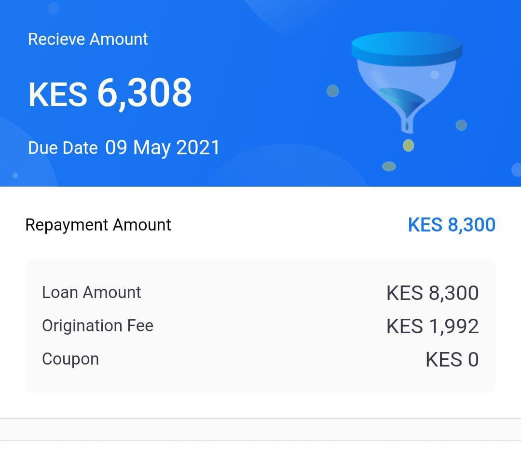521x462 pixels.
Task: Click the teal dot left of funnel
Action: (332, 91)
